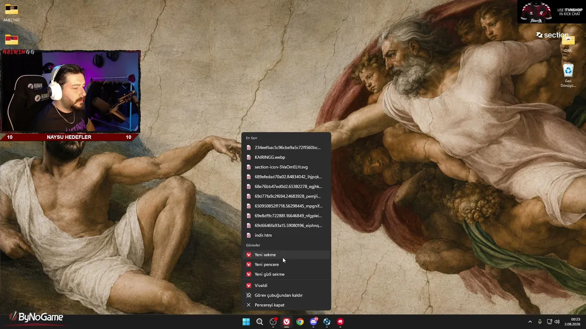Show hidden system tray icons

pyautogui.click(x=530, y=322)
